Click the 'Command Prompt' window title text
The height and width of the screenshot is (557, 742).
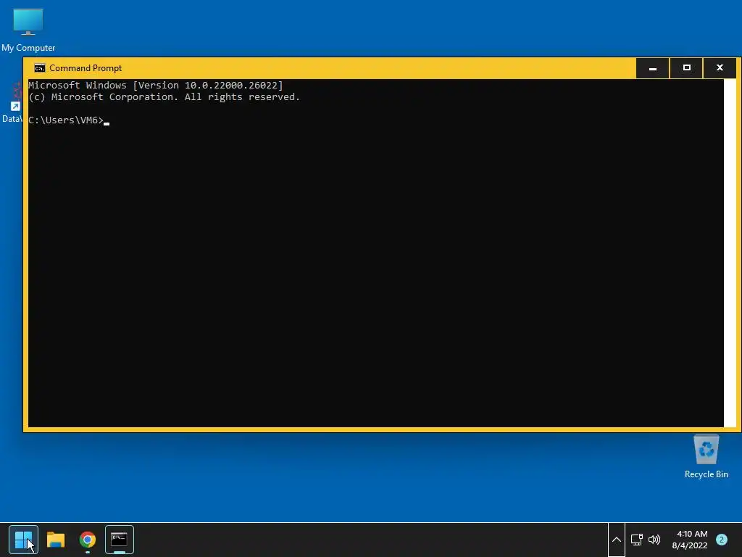(86, 68)
